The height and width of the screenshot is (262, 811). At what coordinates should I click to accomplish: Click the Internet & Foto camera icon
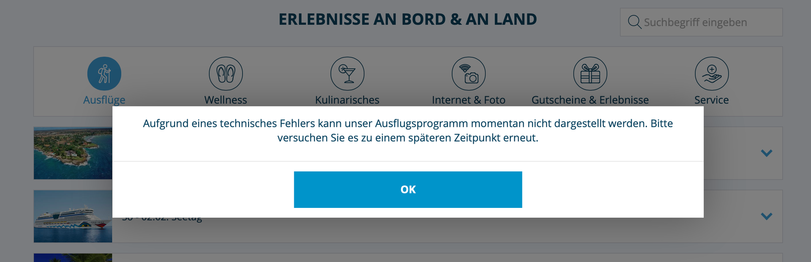[x=468, y=74]
